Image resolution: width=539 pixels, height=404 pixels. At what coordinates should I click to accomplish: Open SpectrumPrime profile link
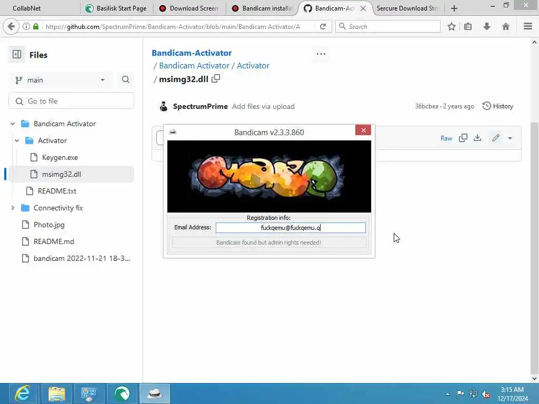(201, 106)
